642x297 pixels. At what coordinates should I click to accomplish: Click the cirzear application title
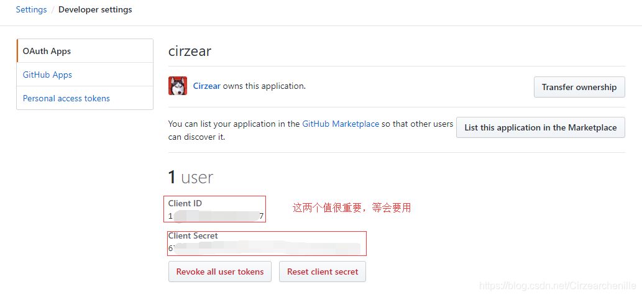[190, 51]
